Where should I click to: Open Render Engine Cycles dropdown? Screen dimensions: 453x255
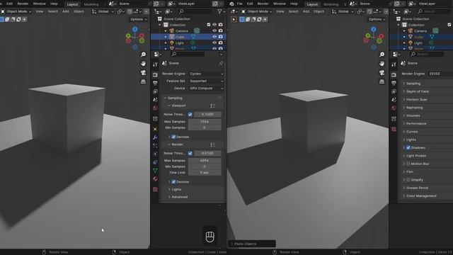[x=206, y=74]
